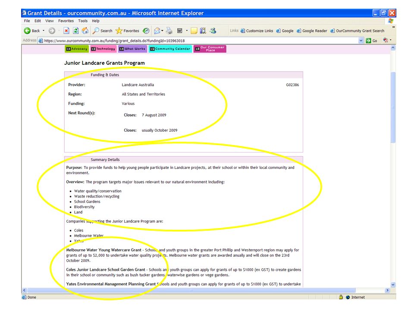
Task: Open the Search pane magnifier
Action: (x=96, y=31)
